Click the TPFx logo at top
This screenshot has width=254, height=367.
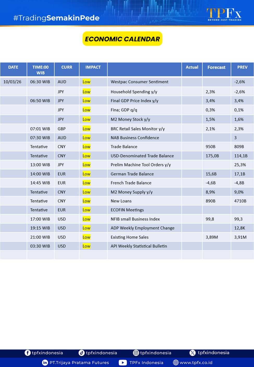click(224, 14)
